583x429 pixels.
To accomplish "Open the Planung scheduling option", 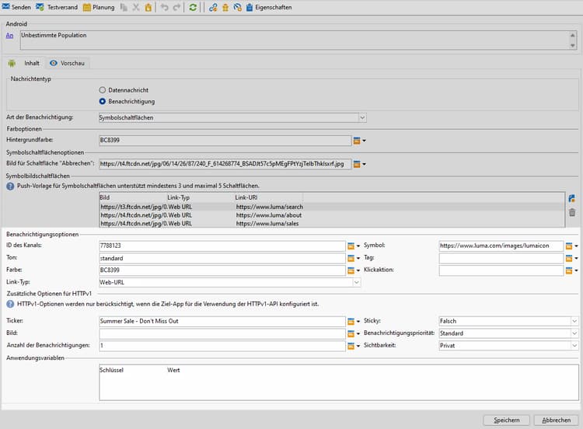I will tap(99, 7).
